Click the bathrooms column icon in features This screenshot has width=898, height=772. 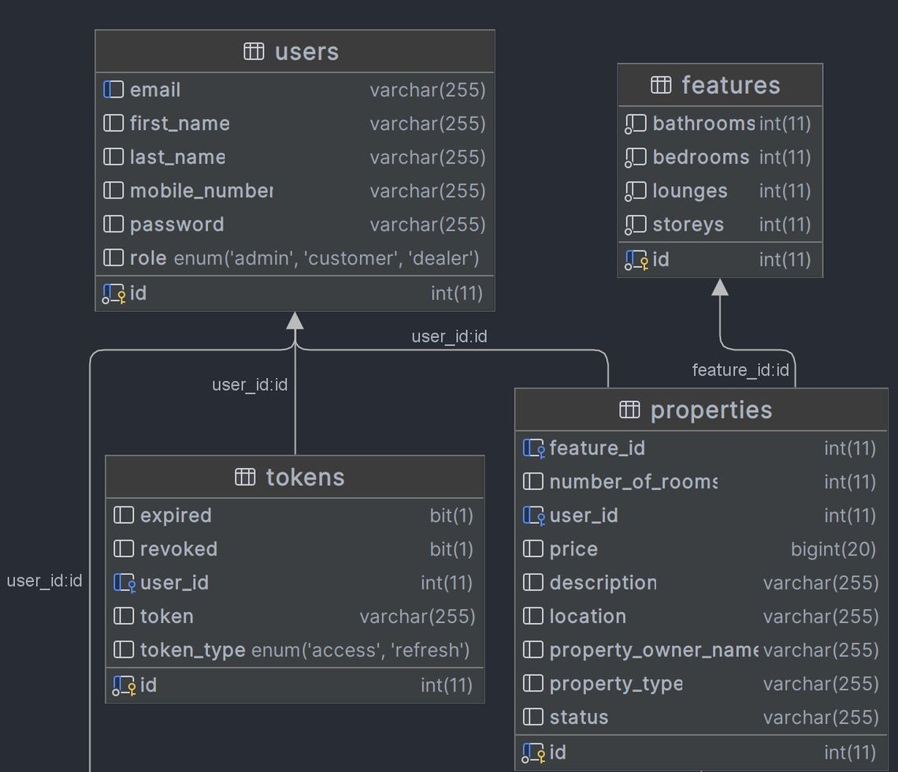point(636,124)
